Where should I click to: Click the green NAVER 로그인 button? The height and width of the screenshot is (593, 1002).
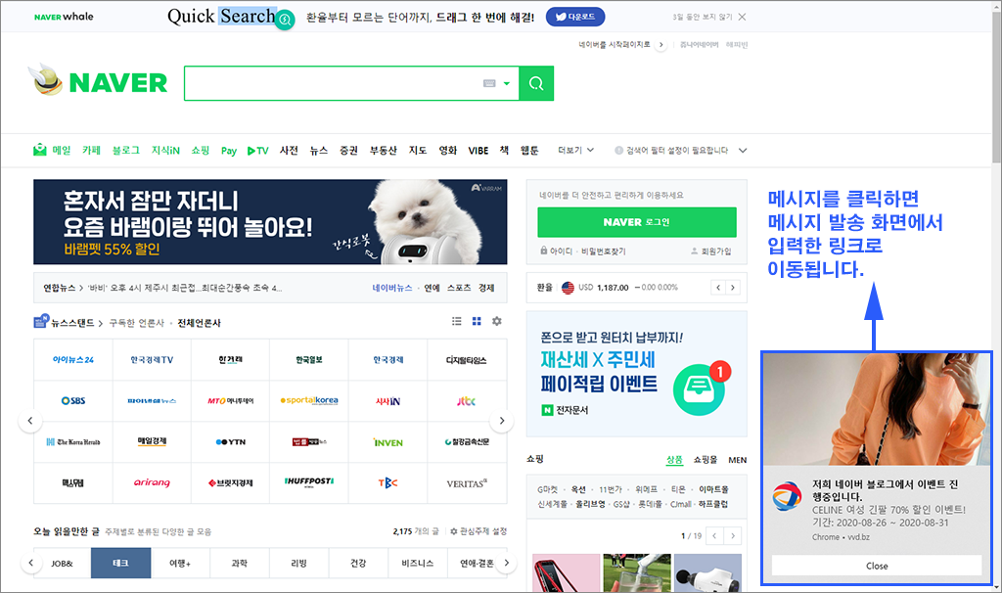(636, 222)
